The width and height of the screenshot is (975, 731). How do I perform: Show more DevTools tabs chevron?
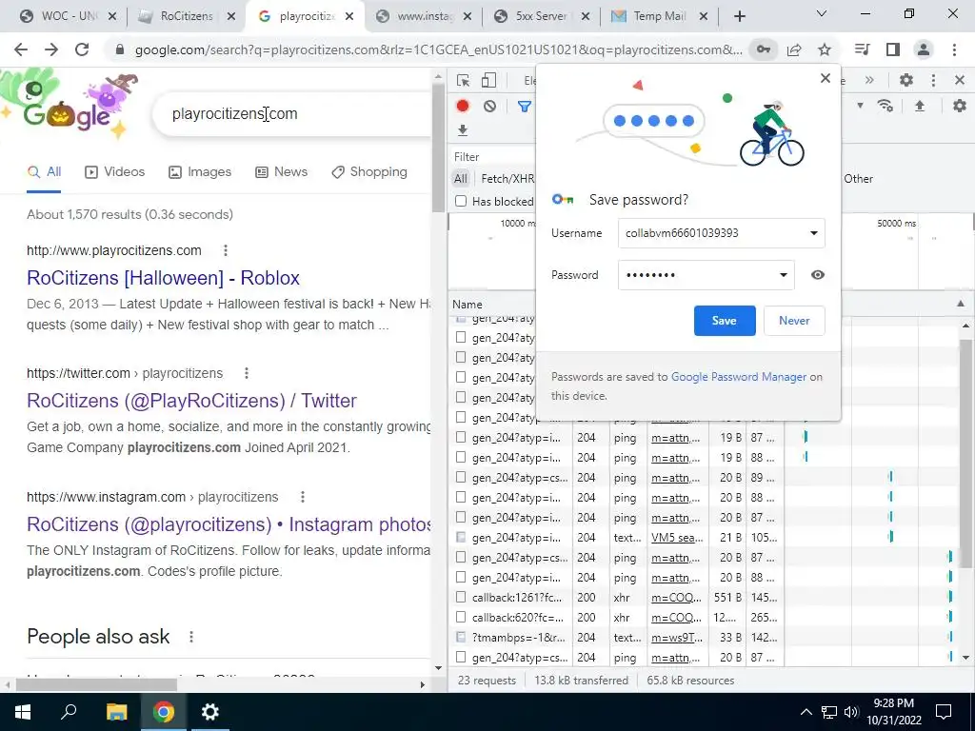[x=869, y=80]
